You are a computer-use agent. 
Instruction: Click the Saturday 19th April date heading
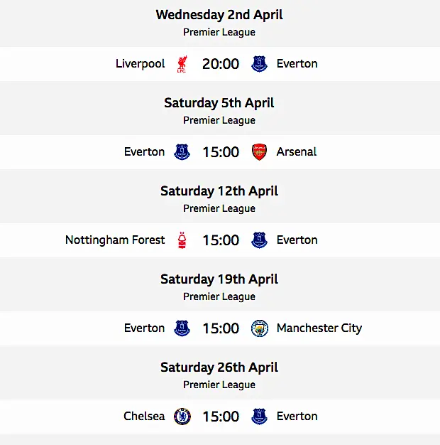[219, 279]
